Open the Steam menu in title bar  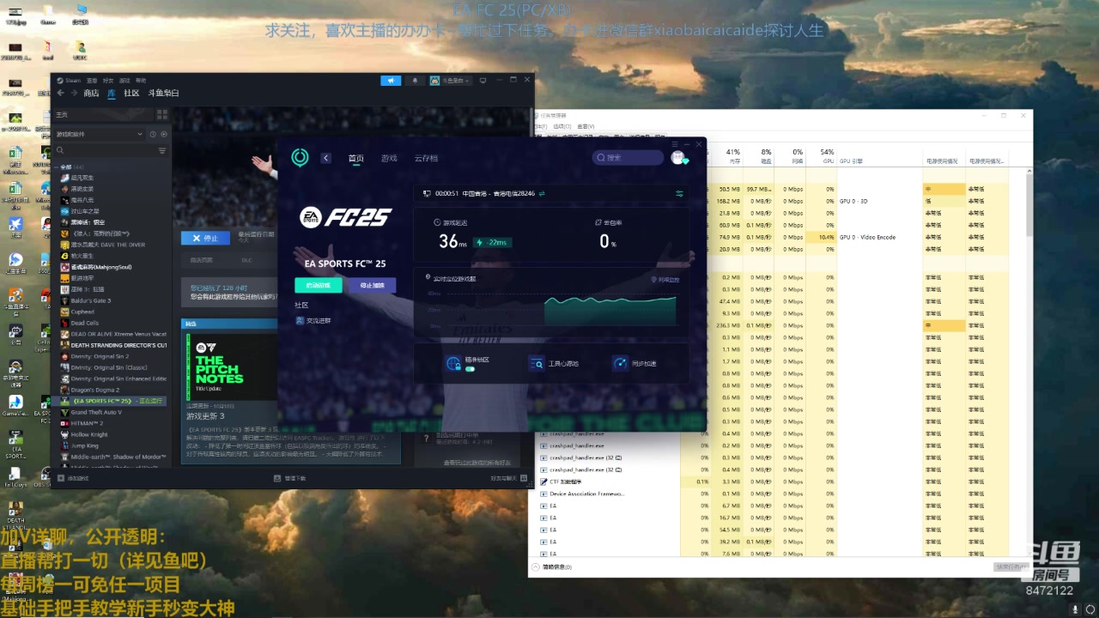(70, 81)
